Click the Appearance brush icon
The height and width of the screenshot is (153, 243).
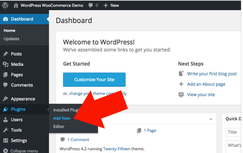click(5, 99)
